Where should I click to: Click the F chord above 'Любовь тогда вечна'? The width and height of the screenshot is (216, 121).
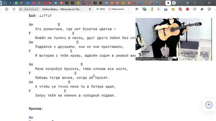tap(30, 73)
